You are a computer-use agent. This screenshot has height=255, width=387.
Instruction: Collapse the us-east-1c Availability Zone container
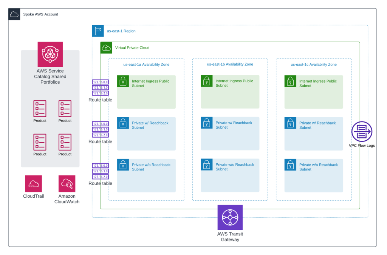point(313,65)
